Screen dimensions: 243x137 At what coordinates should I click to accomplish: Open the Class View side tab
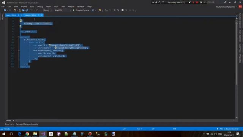click(x=240, y=48)
